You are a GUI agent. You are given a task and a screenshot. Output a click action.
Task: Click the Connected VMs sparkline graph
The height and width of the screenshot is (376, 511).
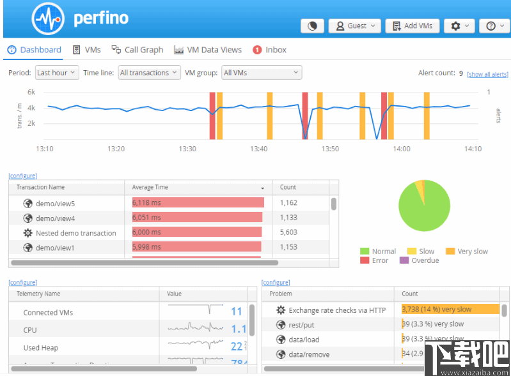tap(196, 309)
